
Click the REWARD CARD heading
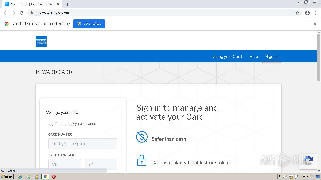pyautogui.click(x=54, y=72)
